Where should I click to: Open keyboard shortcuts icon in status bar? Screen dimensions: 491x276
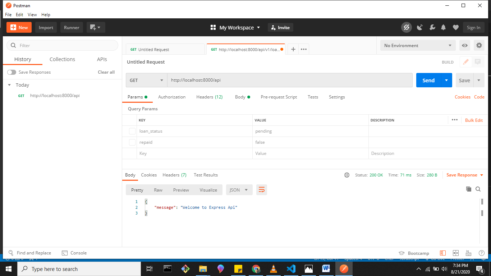coord(468,253)
